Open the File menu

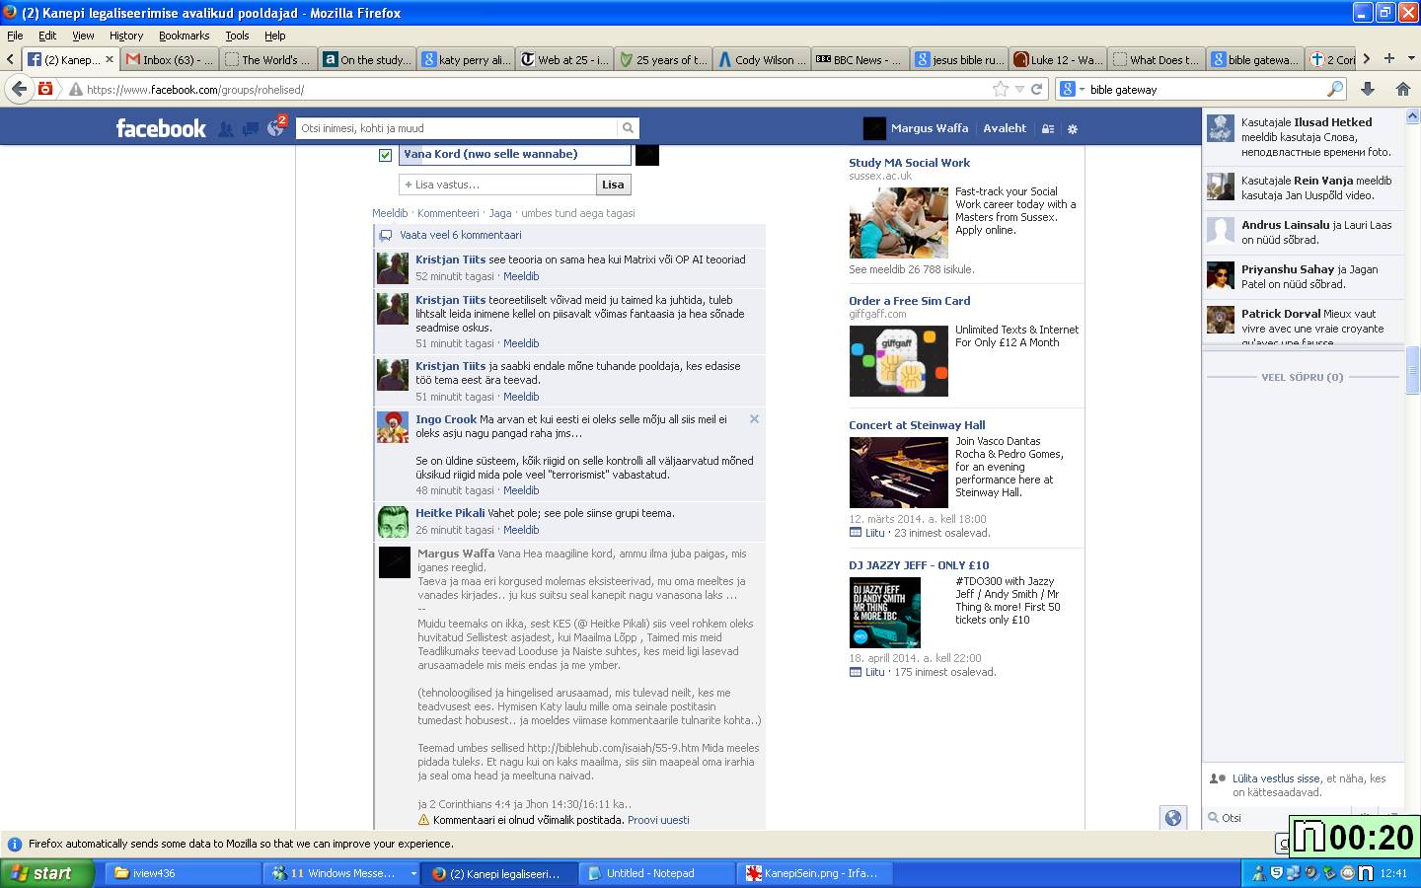coord(15,36)
